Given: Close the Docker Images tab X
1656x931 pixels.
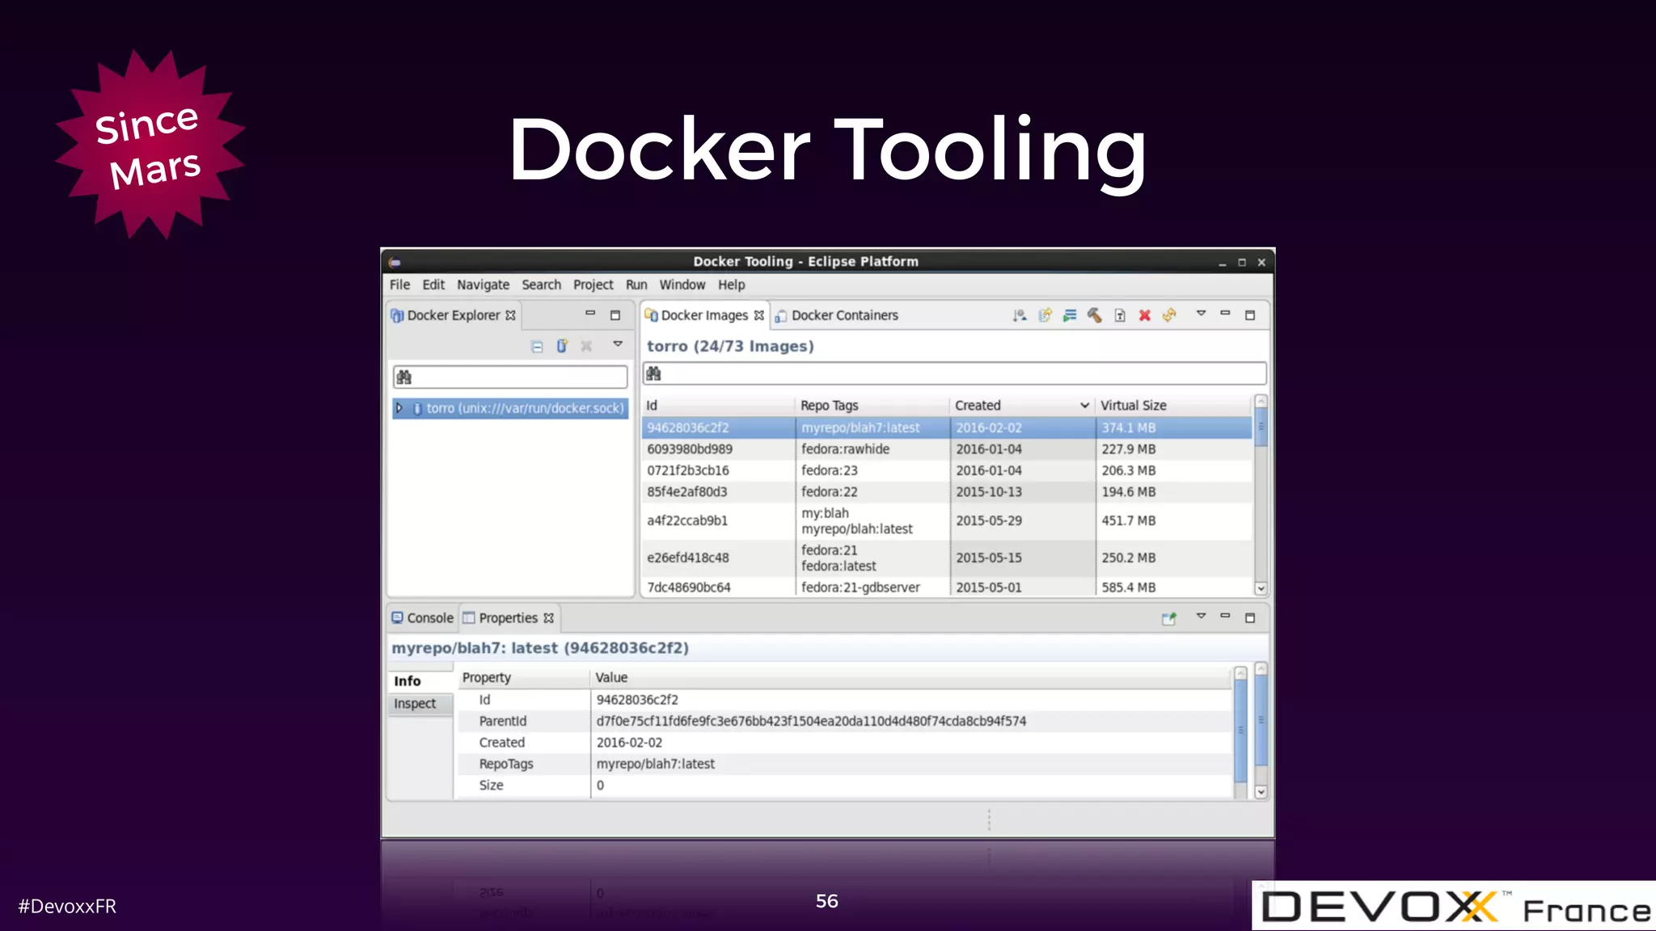Looking at the screenshot, I should [758, 315].
